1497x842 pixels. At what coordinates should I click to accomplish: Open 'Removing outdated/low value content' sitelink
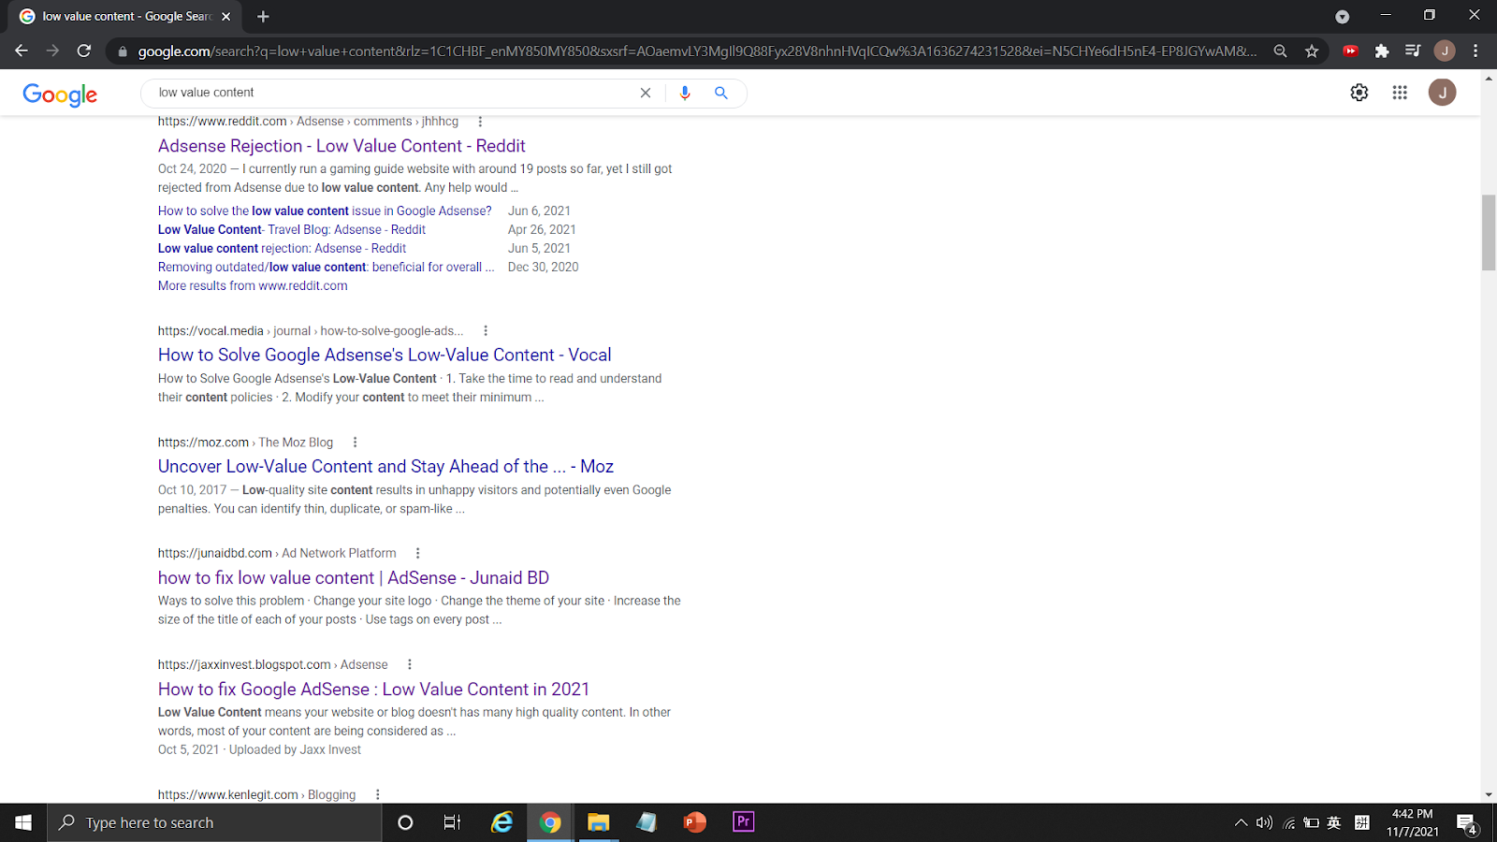point(326,268)
